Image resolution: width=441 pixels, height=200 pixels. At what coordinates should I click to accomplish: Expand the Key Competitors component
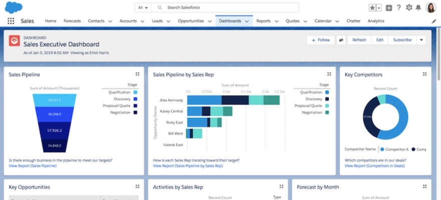tap(424, 74)
